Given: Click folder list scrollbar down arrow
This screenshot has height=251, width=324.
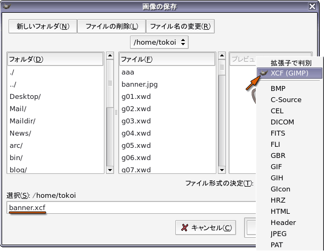Looking at the screenshot, I should click(110, 170).
